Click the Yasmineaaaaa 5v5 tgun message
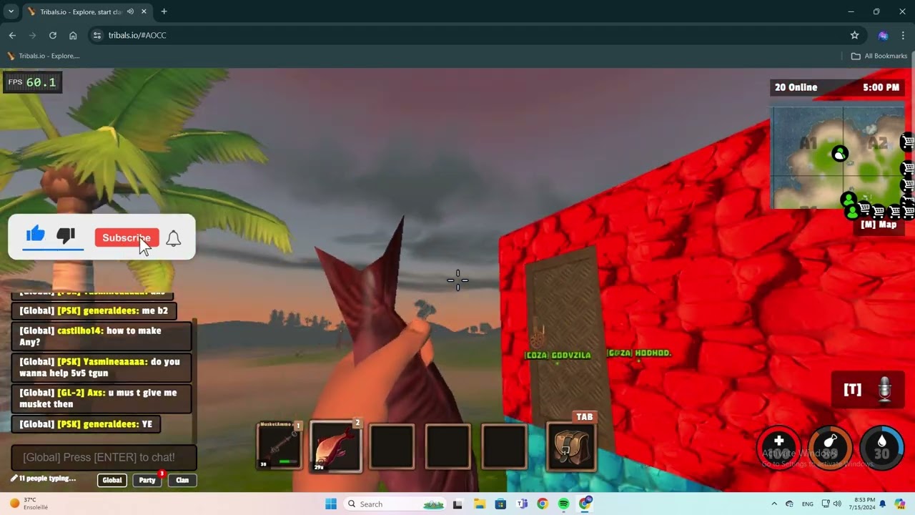The width and height of the screenshot is (915, 515). [102, 368]
